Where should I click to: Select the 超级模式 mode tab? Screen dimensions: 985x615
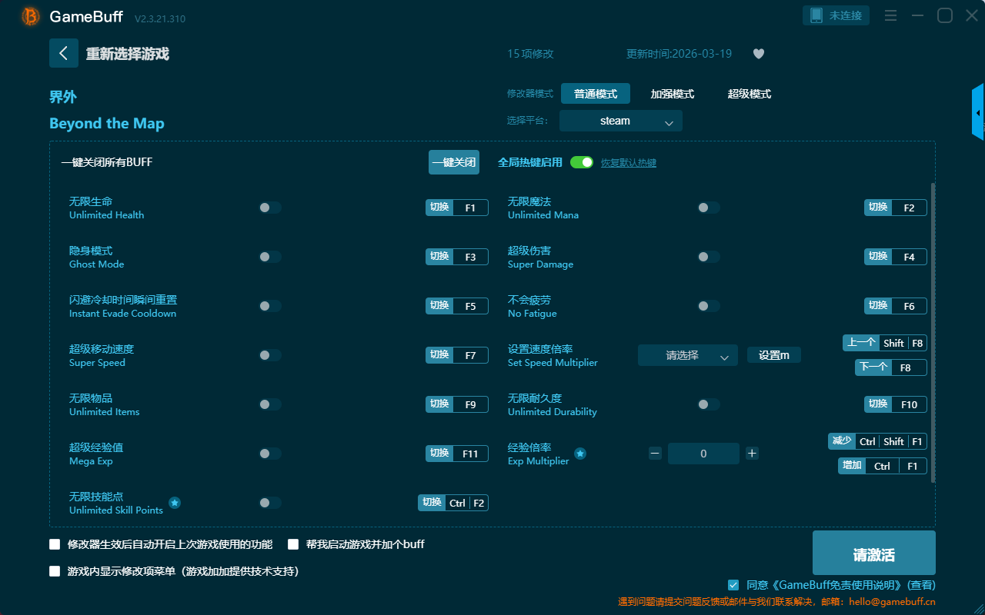[749, 94]
